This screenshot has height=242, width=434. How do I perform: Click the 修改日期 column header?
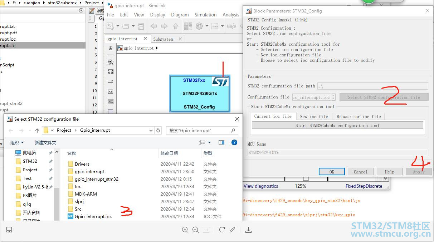(x=169, y=153)
